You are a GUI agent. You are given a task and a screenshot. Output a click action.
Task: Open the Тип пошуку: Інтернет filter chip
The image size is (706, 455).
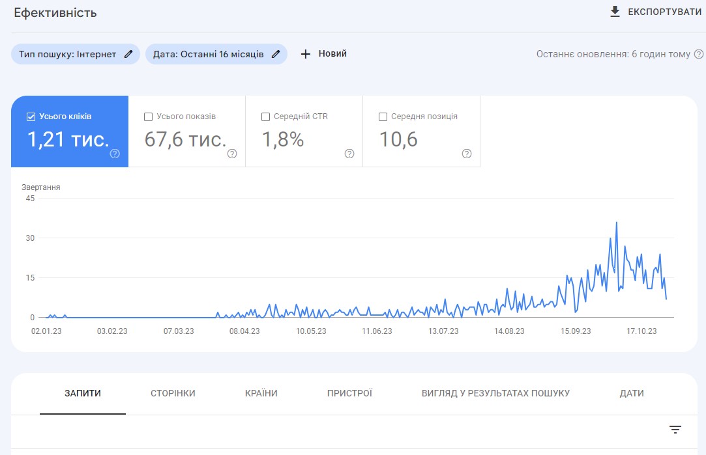click(67, 54)
